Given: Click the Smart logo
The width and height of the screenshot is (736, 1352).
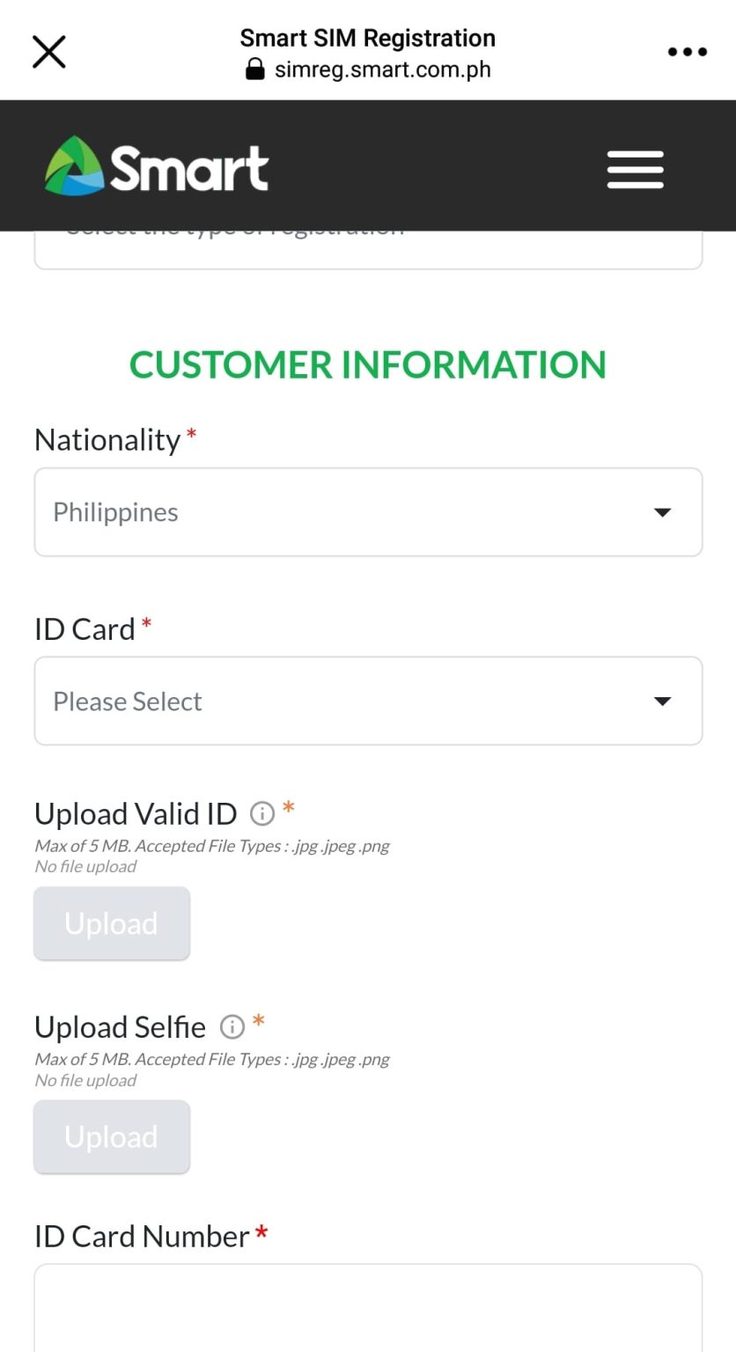Looking at the screenshot, I should click(x=155, y=165).
